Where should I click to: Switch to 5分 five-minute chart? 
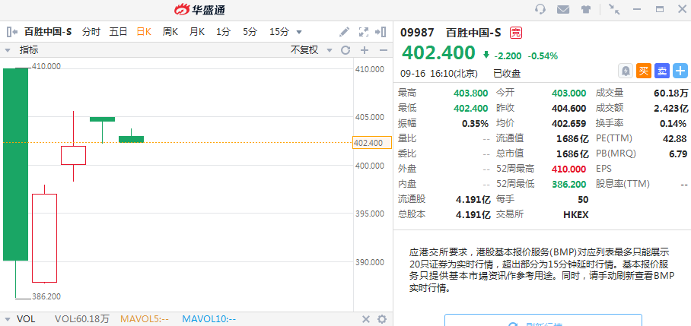250,32
